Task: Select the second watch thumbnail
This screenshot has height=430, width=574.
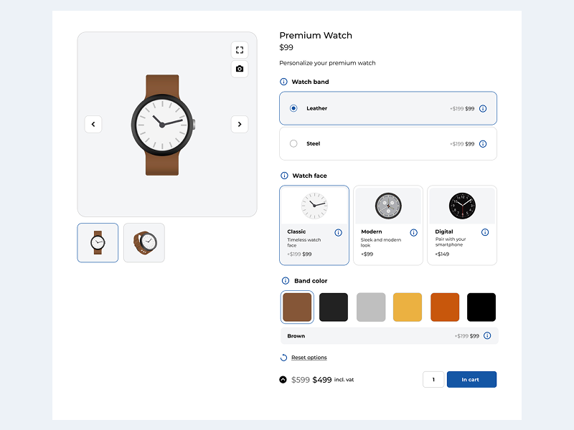Action: point(143,242)
